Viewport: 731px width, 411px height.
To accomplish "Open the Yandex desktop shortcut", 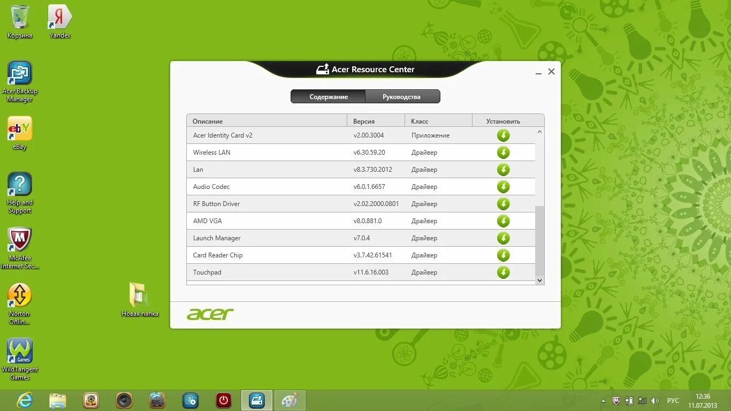I will click(x=60, y=22).
